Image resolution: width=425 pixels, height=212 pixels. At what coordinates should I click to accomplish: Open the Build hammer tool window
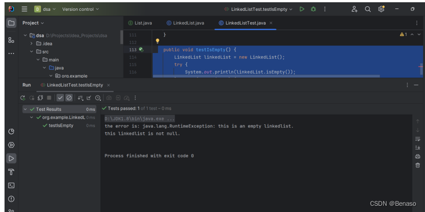[x=11, y=172]
